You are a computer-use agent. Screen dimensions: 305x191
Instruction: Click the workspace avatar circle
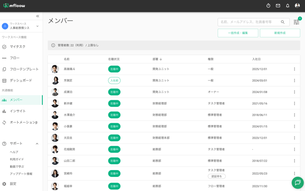tap(5, 26)
